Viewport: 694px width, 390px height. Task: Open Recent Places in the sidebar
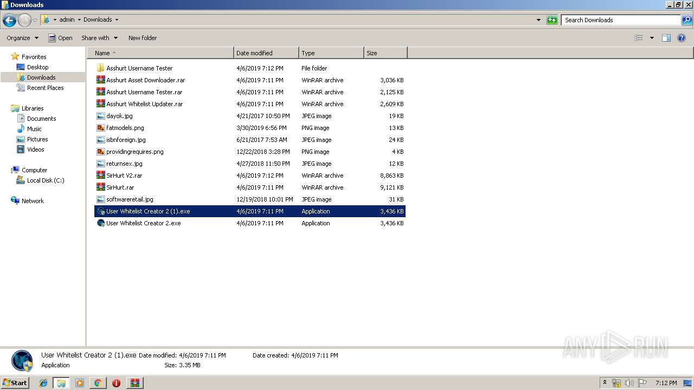point(45,88)
